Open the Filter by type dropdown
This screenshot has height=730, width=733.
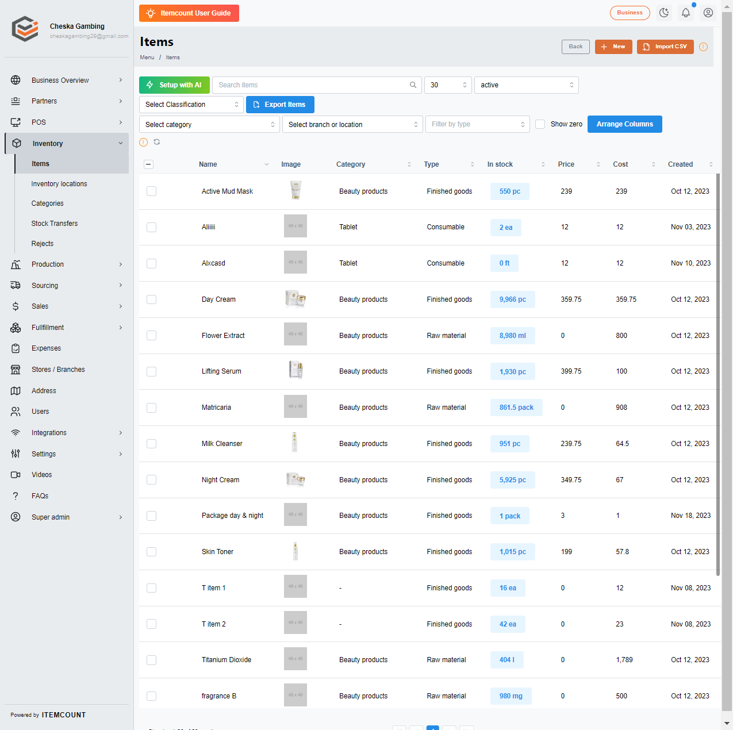tap(478, 124)
